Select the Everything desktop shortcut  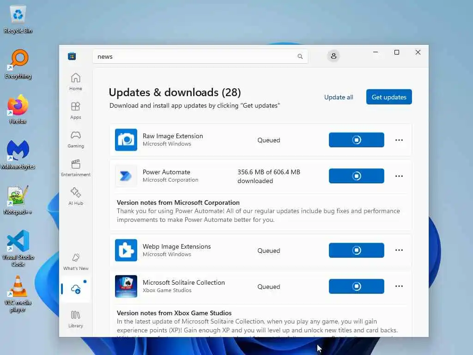tap(18, 64)
